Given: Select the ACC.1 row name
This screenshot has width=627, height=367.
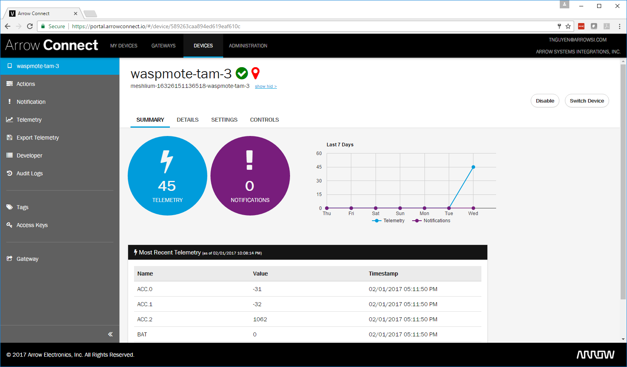Looking at the screenshot, I should 145,304.
